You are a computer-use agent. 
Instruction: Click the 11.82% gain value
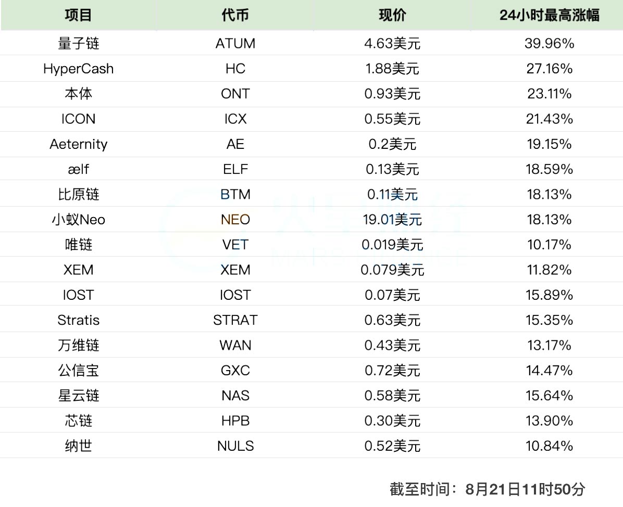(x=549, y=270)
